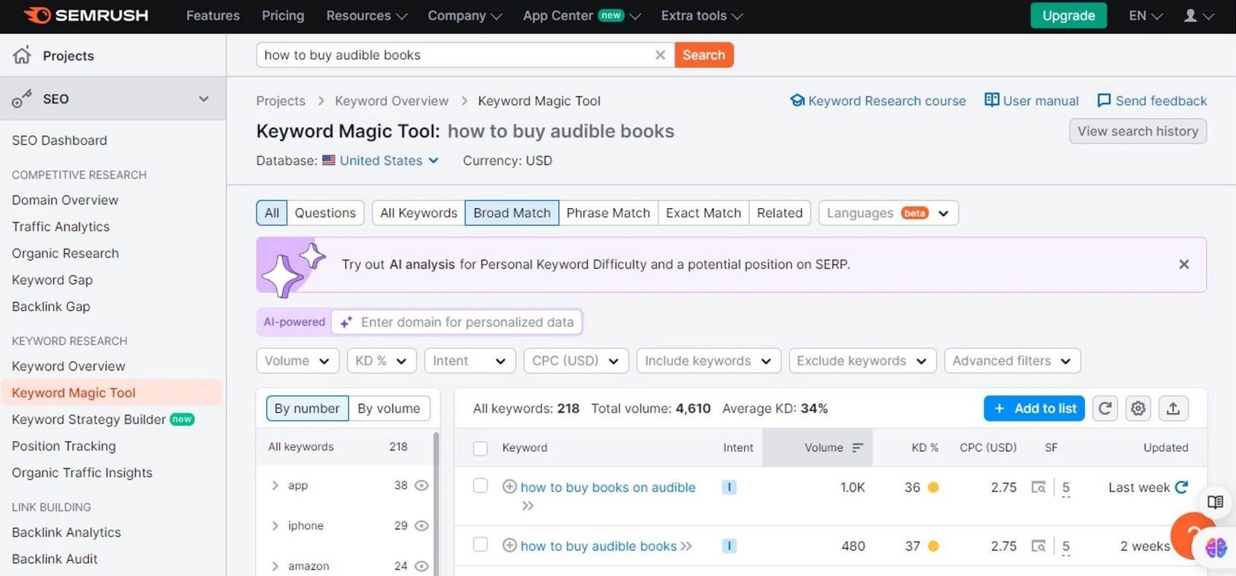Image resolution: width=1236 pixels, height=576 pixels.
Task: Open table settings gear icon
Action: (1138, 408)
